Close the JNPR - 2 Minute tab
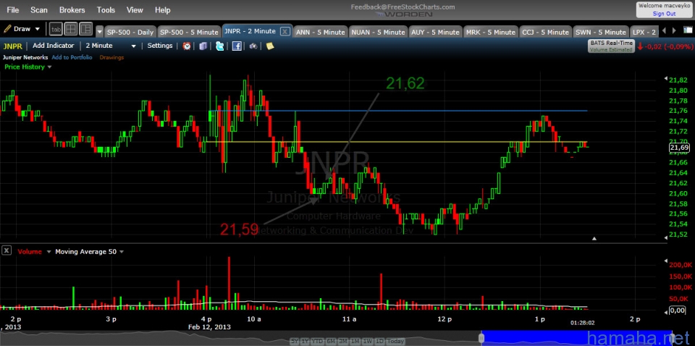 (x=285, y=31)
